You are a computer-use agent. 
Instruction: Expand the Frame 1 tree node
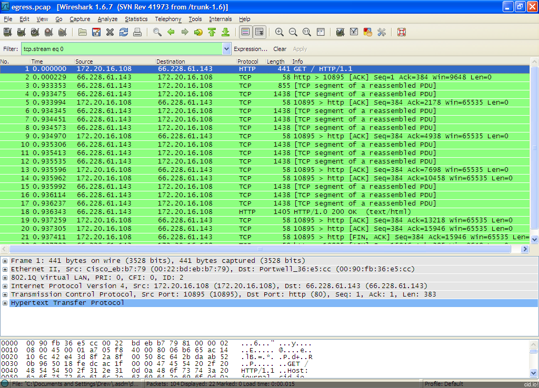(x=5, y=261)
